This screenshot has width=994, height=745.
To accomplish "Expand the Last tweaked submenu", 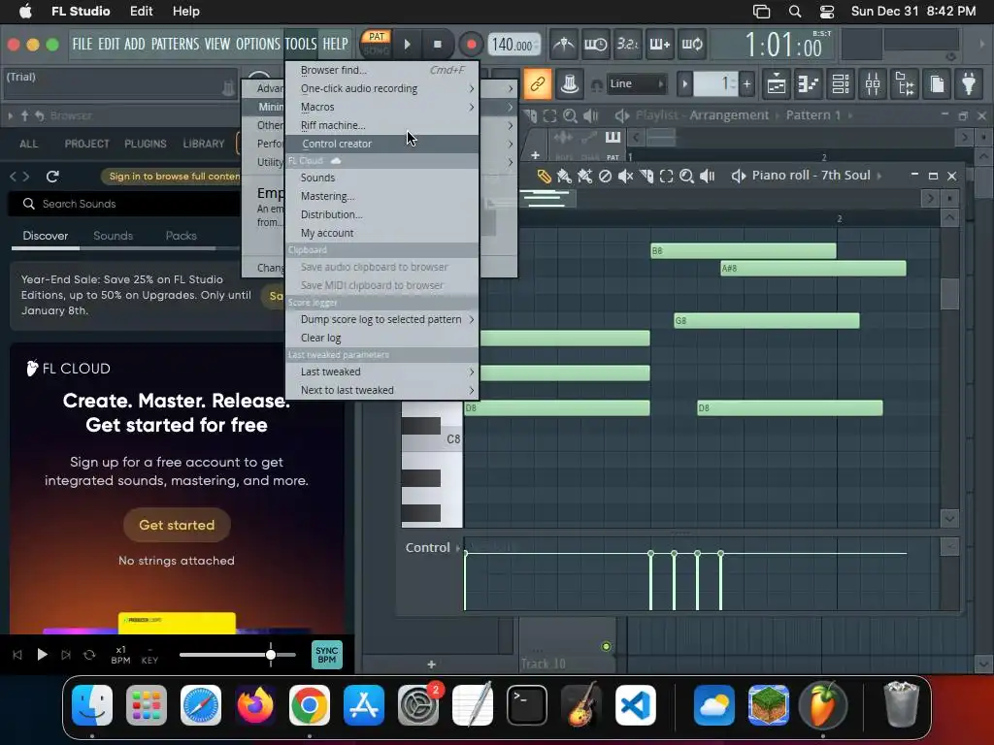I will pos(381,372).
